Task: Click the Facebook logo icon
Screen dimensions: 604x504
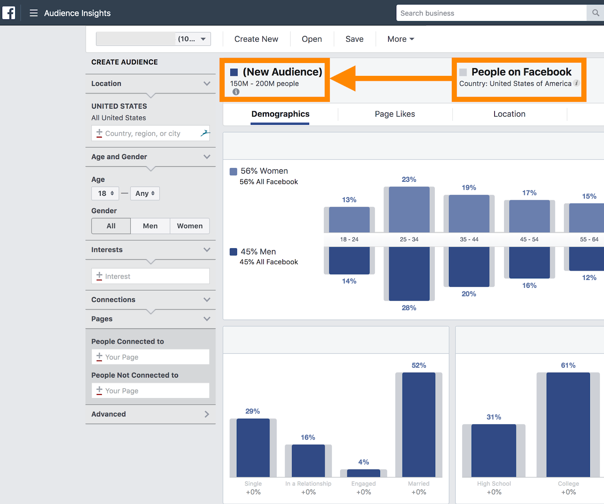Action: (9, 13)
